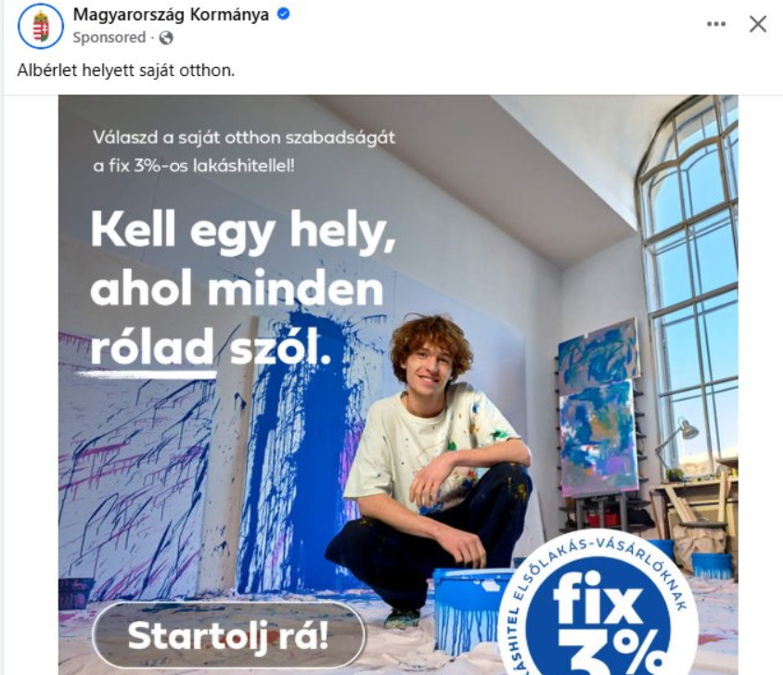Viewport: 783px width, 675px height.
Task: Click the "Válaszd a saját otthon szabadságát" line
Action: coord(244,137)
